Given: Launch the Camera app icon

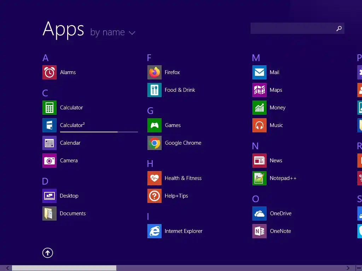Looking at the screenshot, I should (x=49, y=161).
